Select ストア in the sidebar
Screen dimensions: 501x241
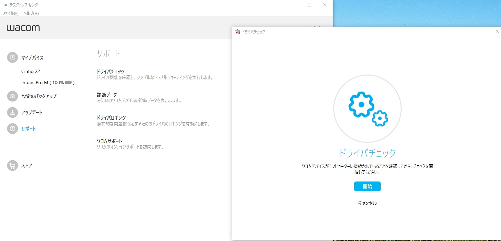(x=27, y=166)
